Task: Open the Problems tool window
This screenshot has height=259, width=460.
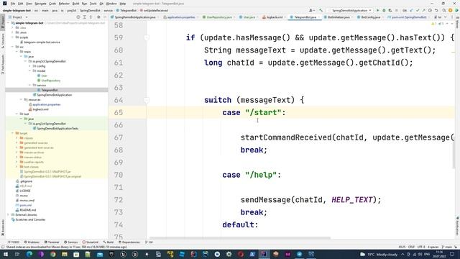Action: (32, 242)
